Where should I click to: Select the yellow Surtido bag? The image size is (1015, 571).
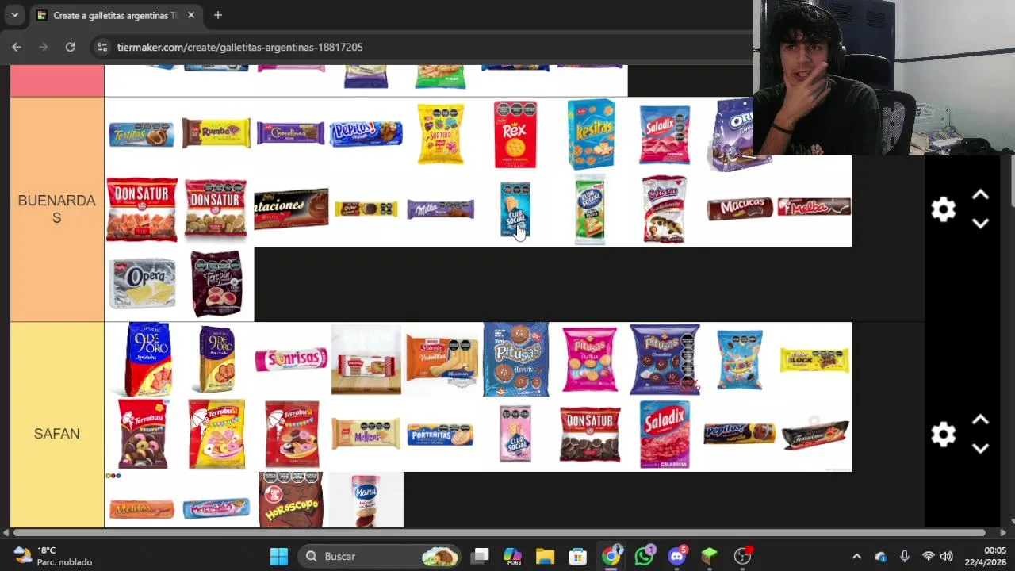point(441,135)
